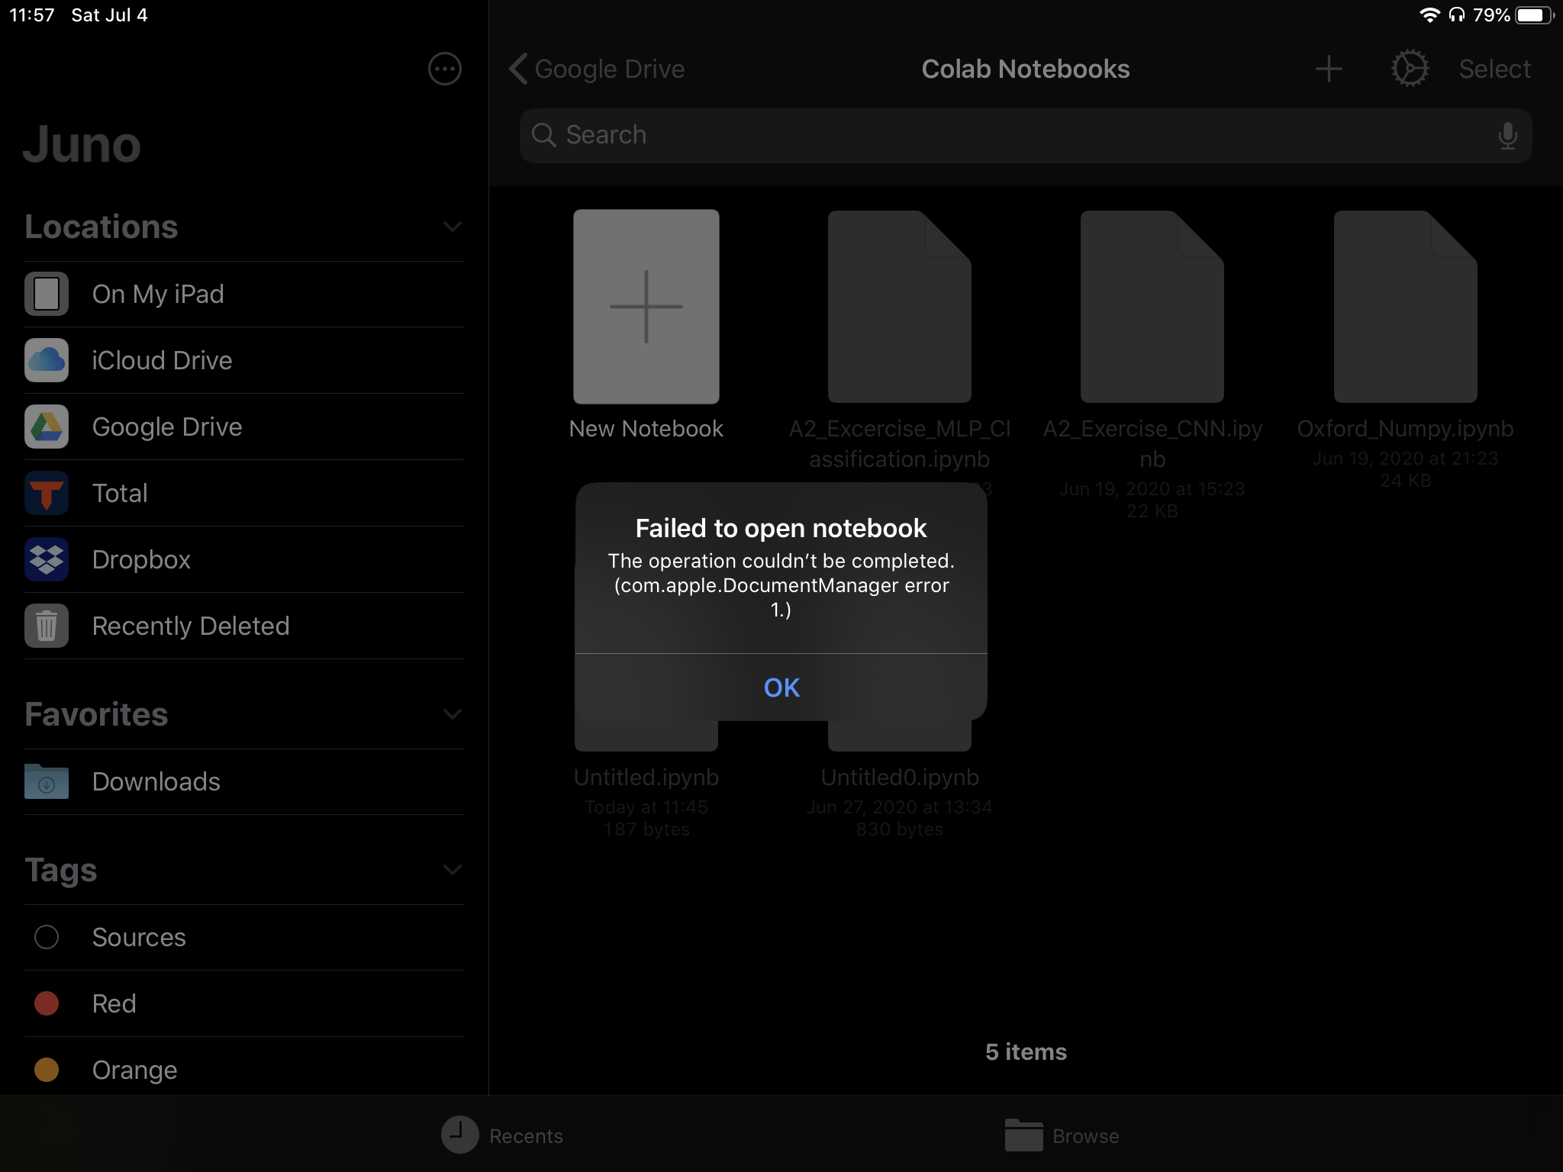Tap the New Notebook tile
Image resolution: width=1563 pixels, height=1172 pixels.
646,307
